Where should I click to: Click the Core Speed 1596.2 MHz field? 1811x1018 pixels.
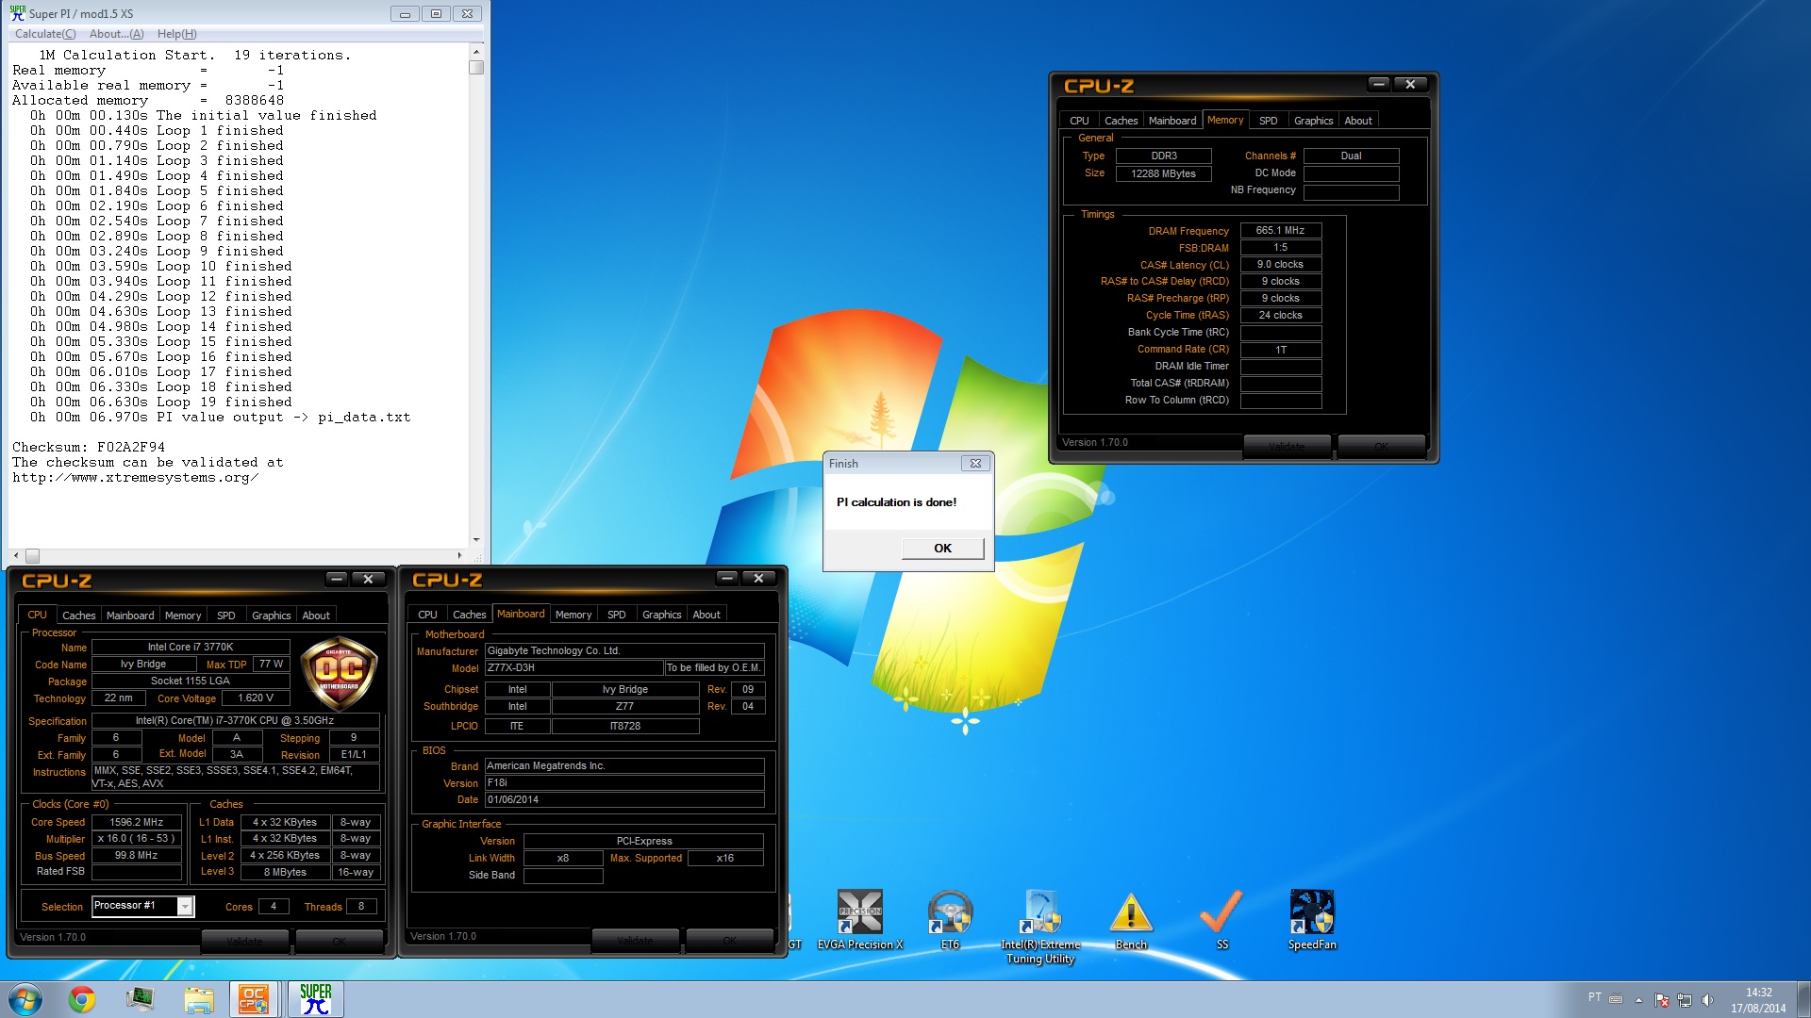point(136,822)
